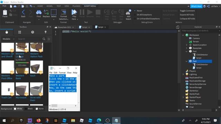Open the Toolbox Recent clock tab
Viewport: 221px width, 124px height.
pos(32,32)
